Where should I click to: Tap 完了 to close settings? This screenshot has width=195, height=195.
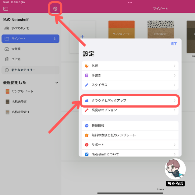point(174,44)
